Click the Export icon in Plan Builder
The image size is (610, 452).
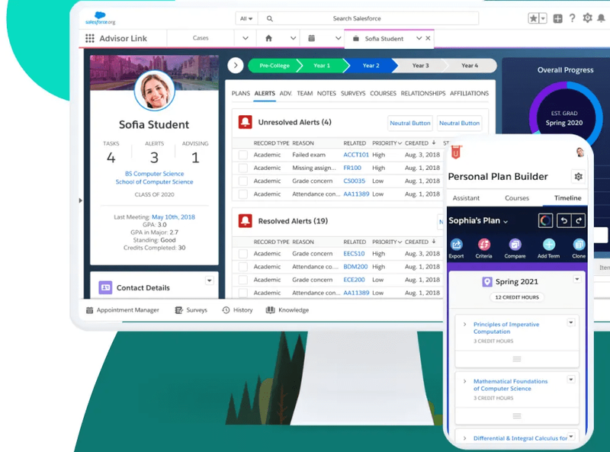(456, 245)
